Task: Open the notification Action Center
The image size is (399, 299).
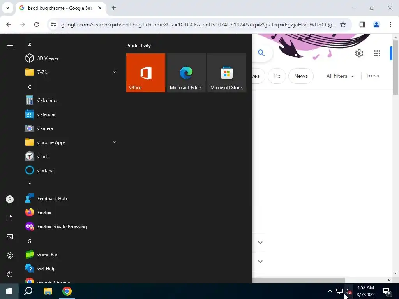Action: [x=387, y=292]
